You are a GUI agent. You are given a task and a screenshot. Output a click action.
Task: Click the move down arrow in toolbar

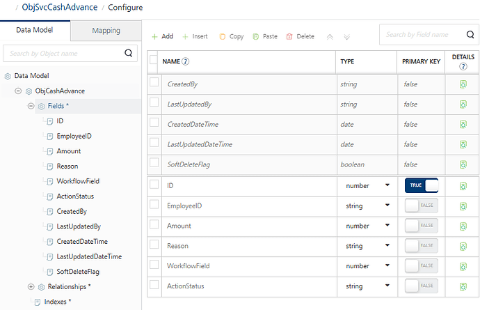click(346, 36)
